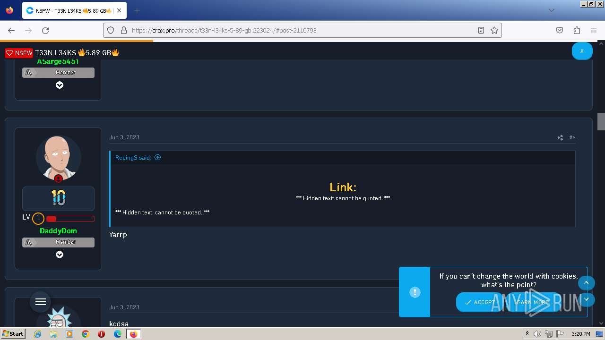Screen dimensions: 605x340
Task: Click volume speaker tray icon
Action: (537, 334)
